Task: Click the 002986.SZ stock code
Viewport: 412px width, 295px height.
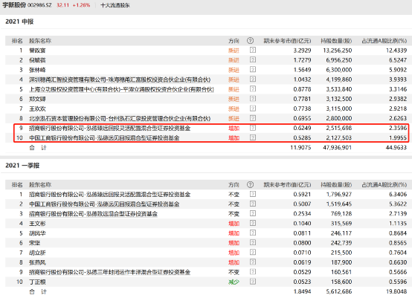Action: coord(39,5)
